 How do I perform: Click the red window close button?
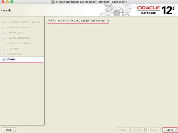tap(3, 2)
